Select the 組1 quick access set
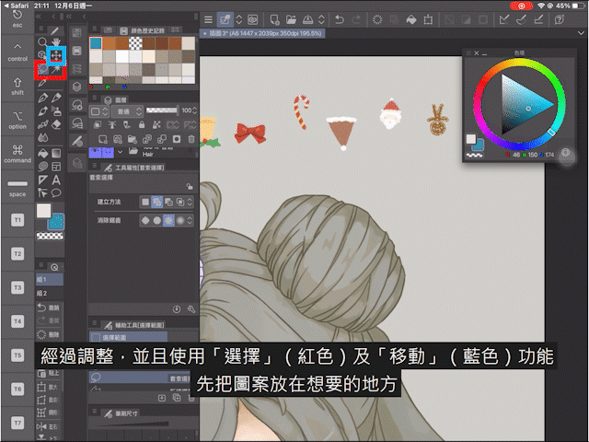Screen dimensions: 589x442 pos(50,279)
